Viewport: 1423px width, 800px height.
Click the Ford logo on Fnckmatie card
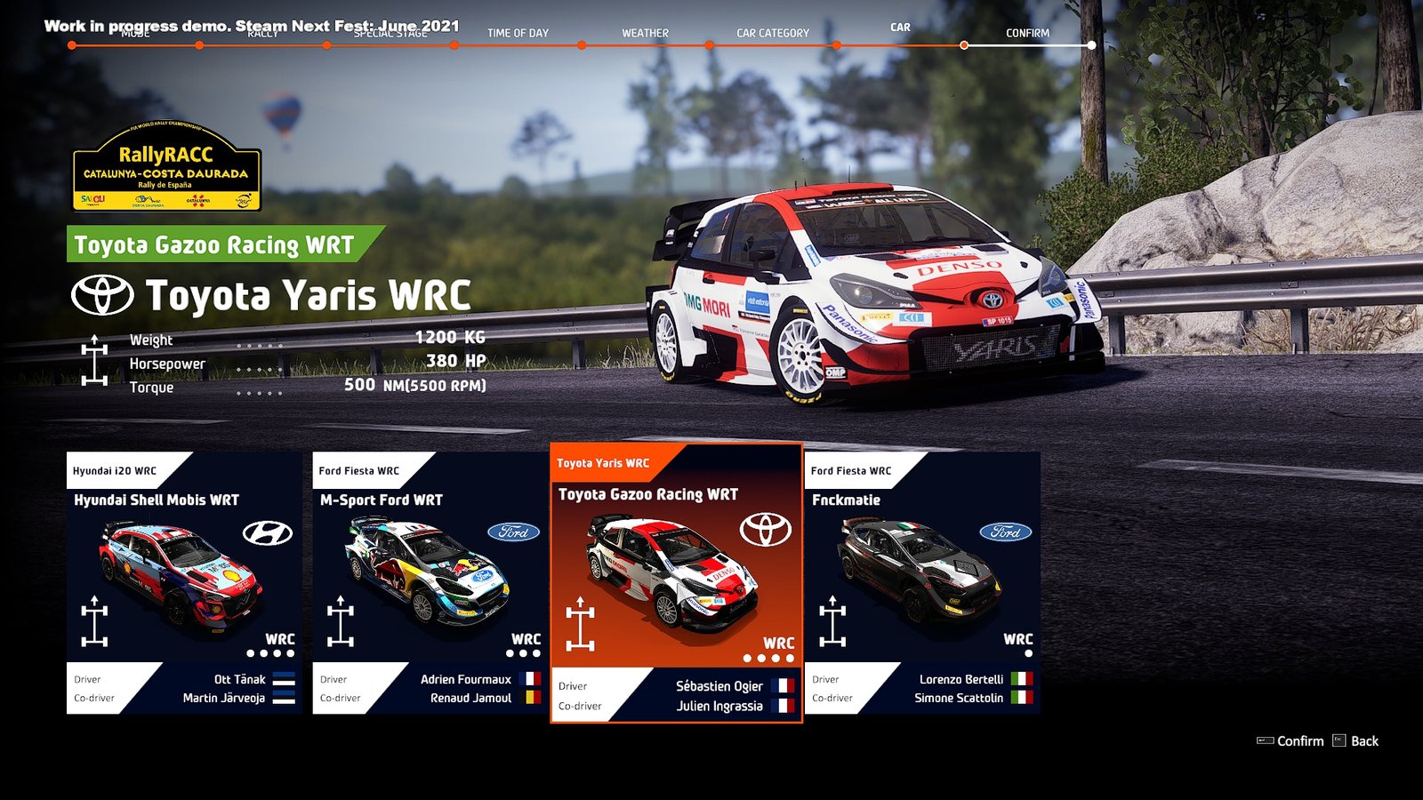(x=1005, y=532)
